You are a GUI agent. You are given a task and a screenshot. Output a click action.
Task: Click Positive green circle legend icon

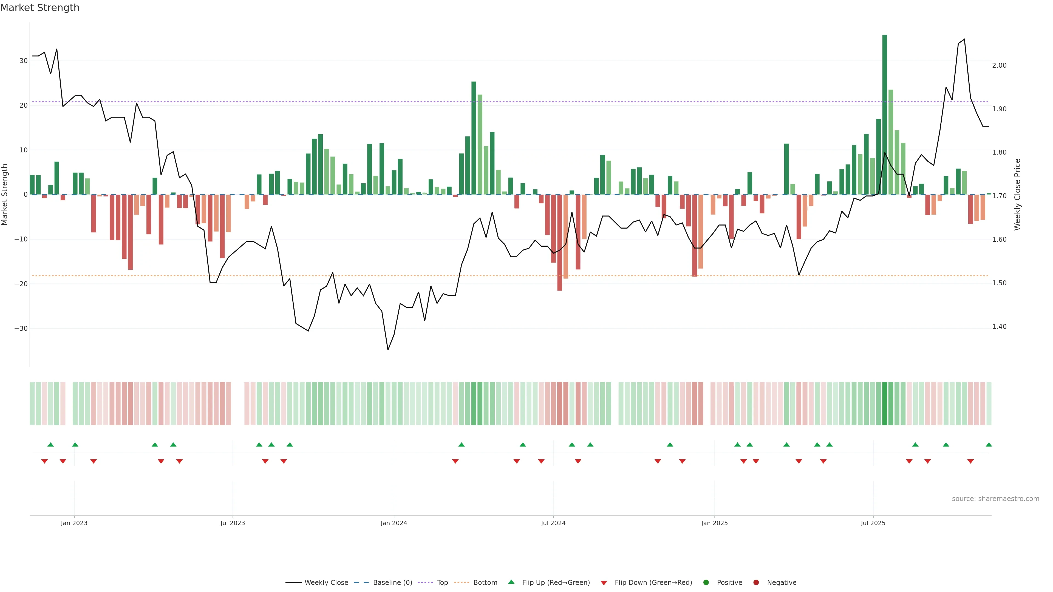(x=706, y=583)
